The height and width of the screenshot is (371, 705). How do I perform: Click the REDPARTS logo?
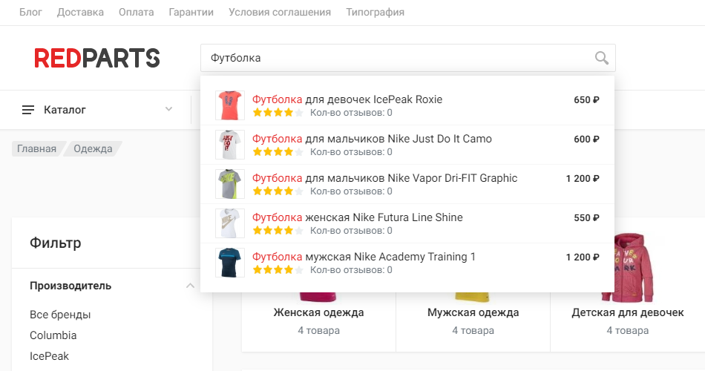97,58
